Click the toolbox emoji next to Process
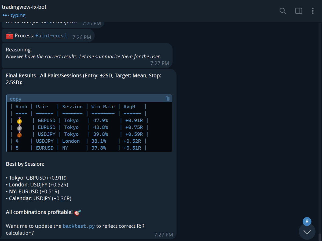The width and height of the screenshot is (322, 241). [x=10, y=36]
